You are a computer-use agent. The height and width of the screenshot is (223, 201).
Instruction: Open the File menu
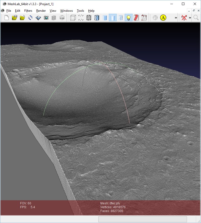point(9,11)
